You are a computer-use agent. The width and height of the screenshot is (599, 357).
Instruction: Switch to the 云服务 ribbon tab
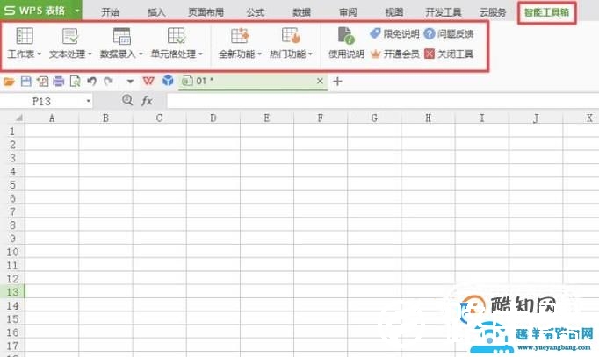click(493, 12)
